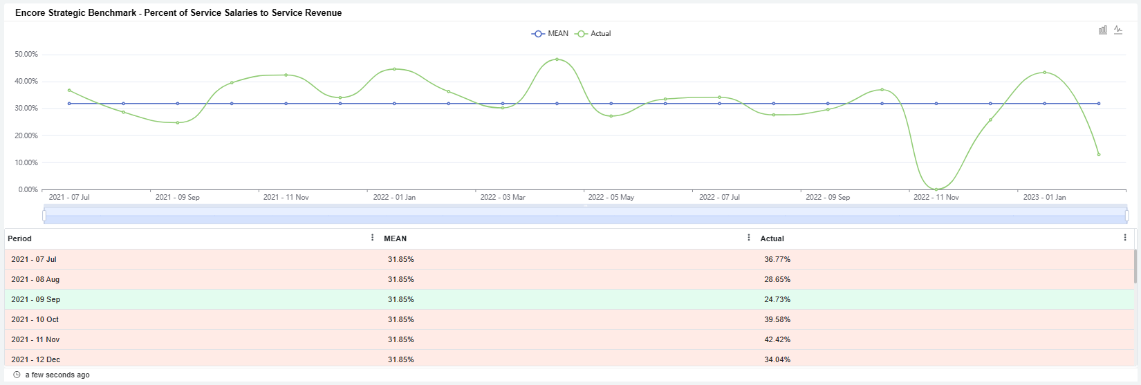Open MEAN column options menu
Viewport: 1141px width, 385px height.
point(749,238)
